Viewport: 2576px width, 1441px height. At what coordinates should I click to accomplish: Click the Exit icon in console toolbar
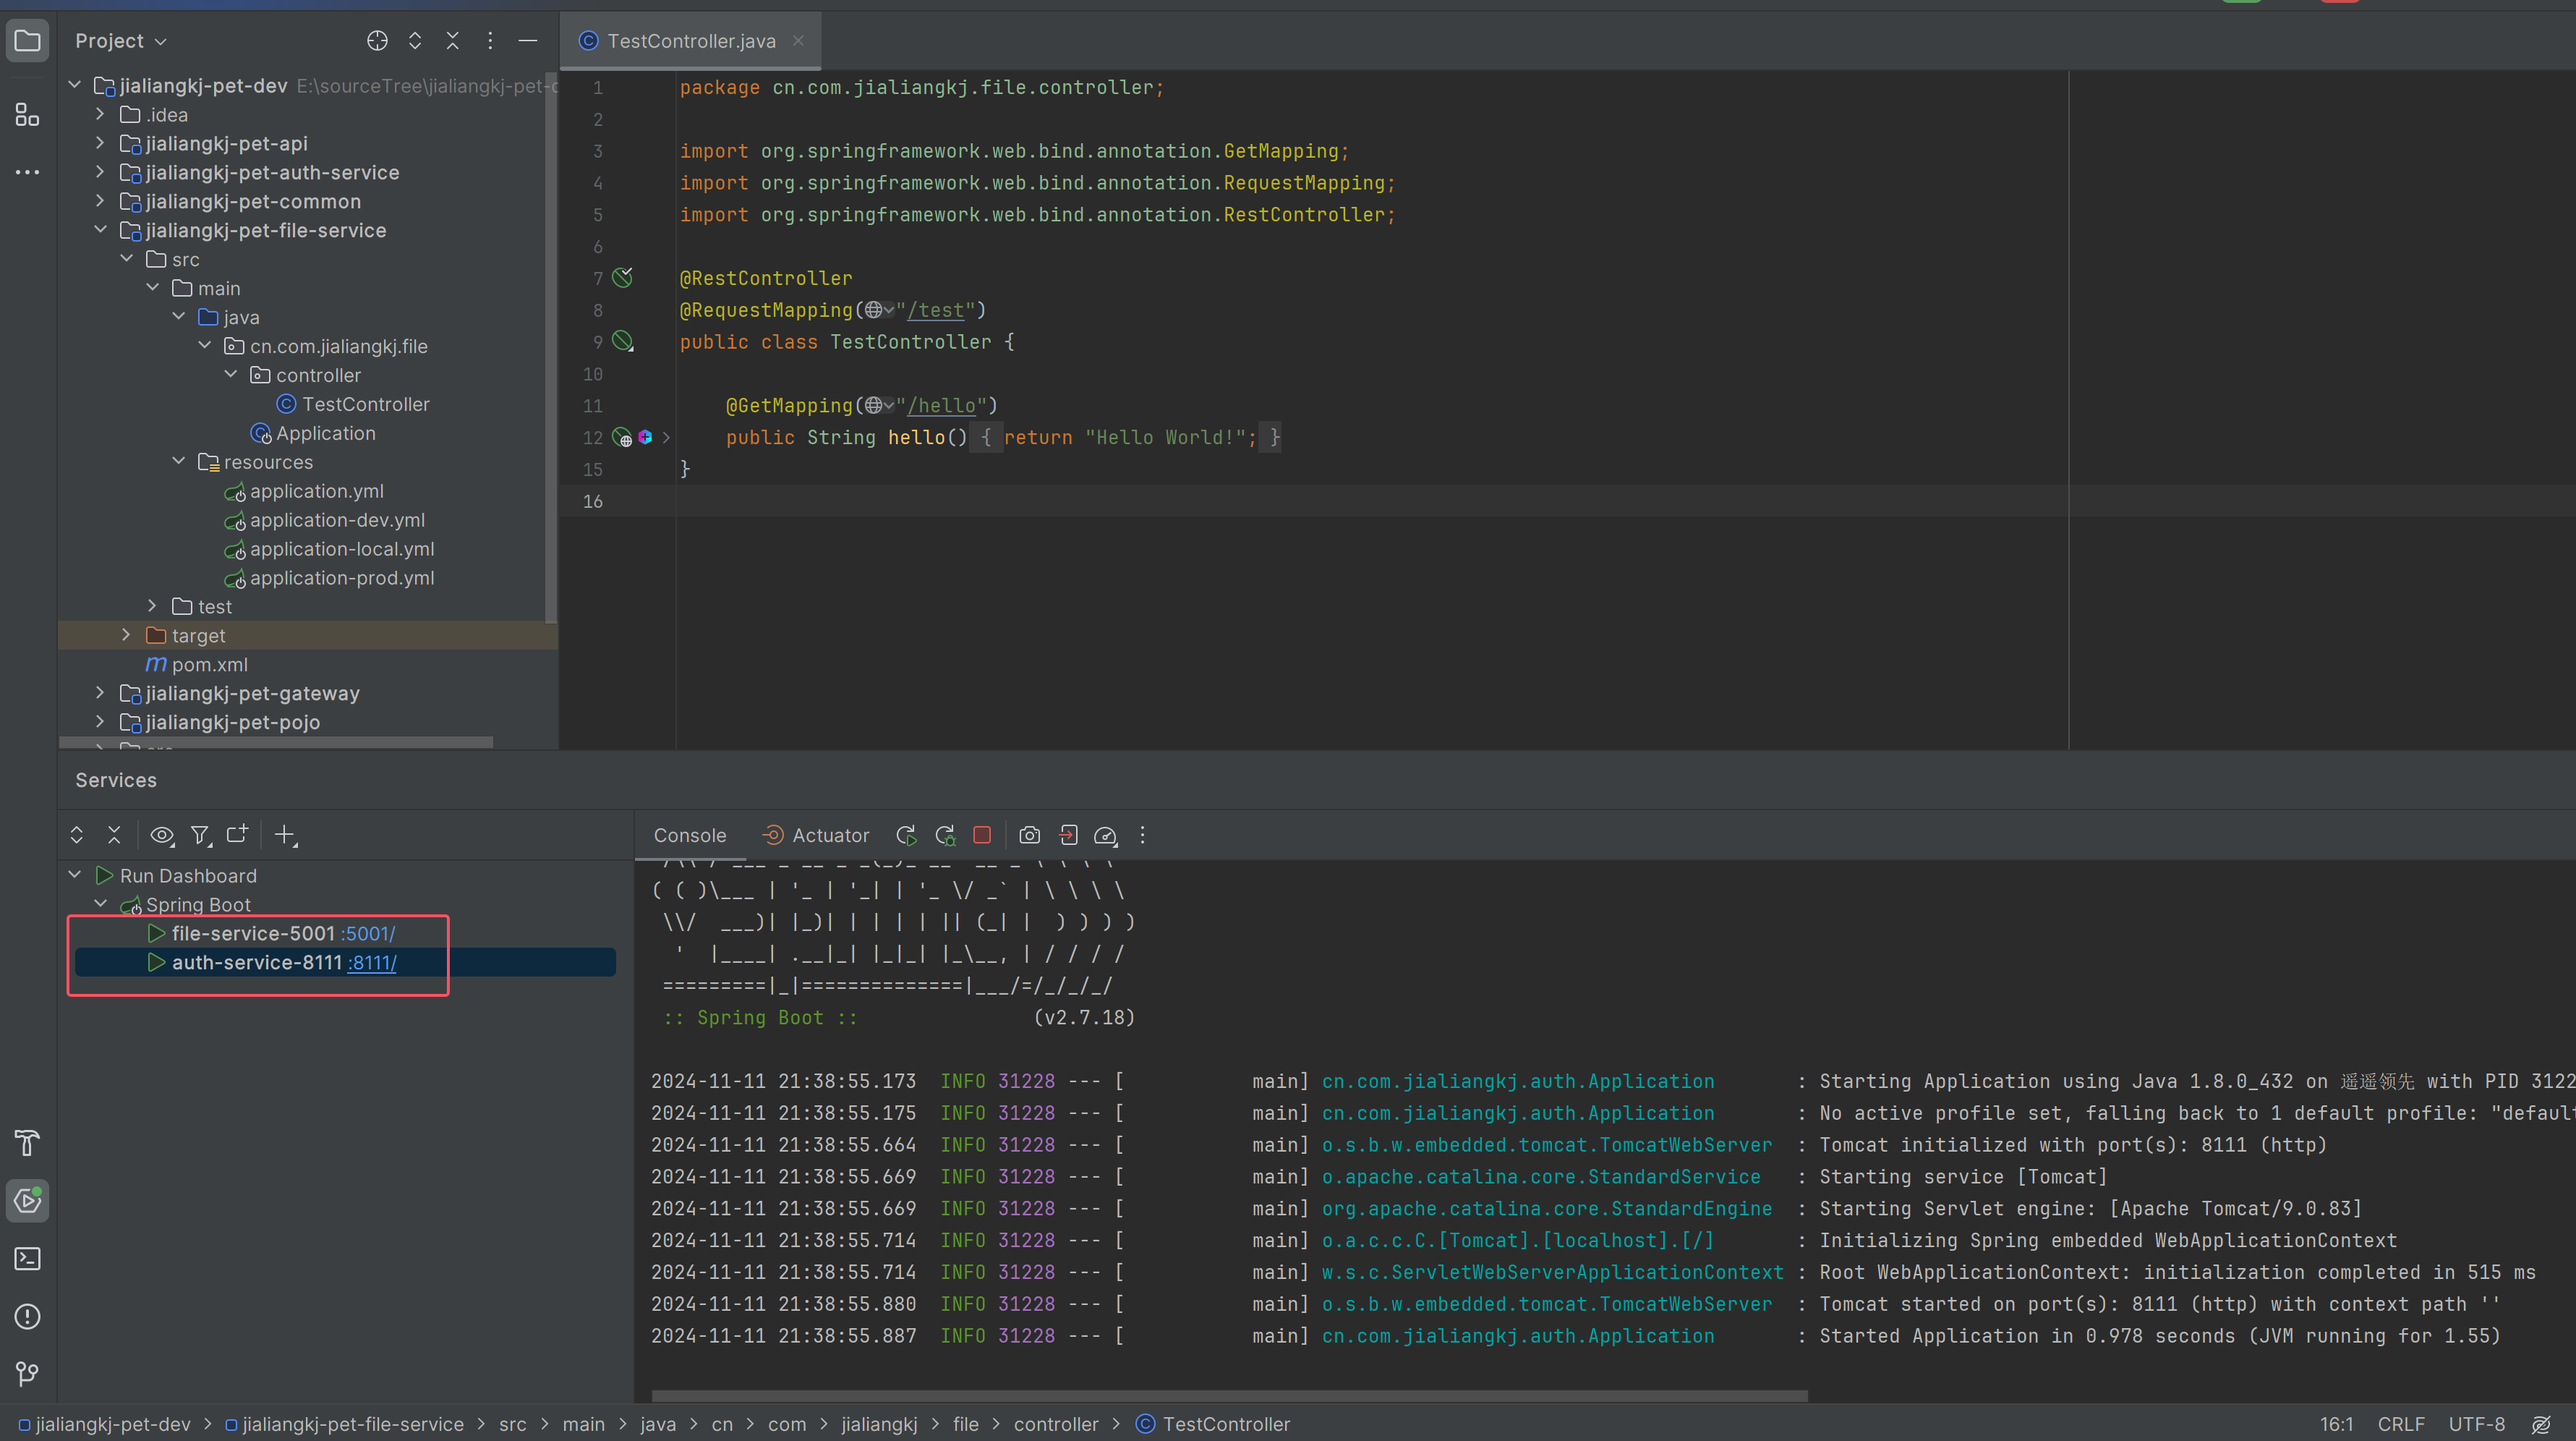[1068, 835]
